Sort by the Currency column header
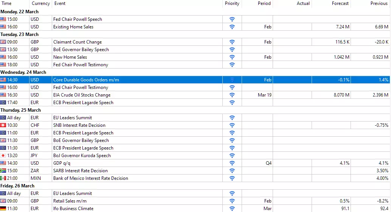Viewport: 391px width, 212px height. (40, 3)
